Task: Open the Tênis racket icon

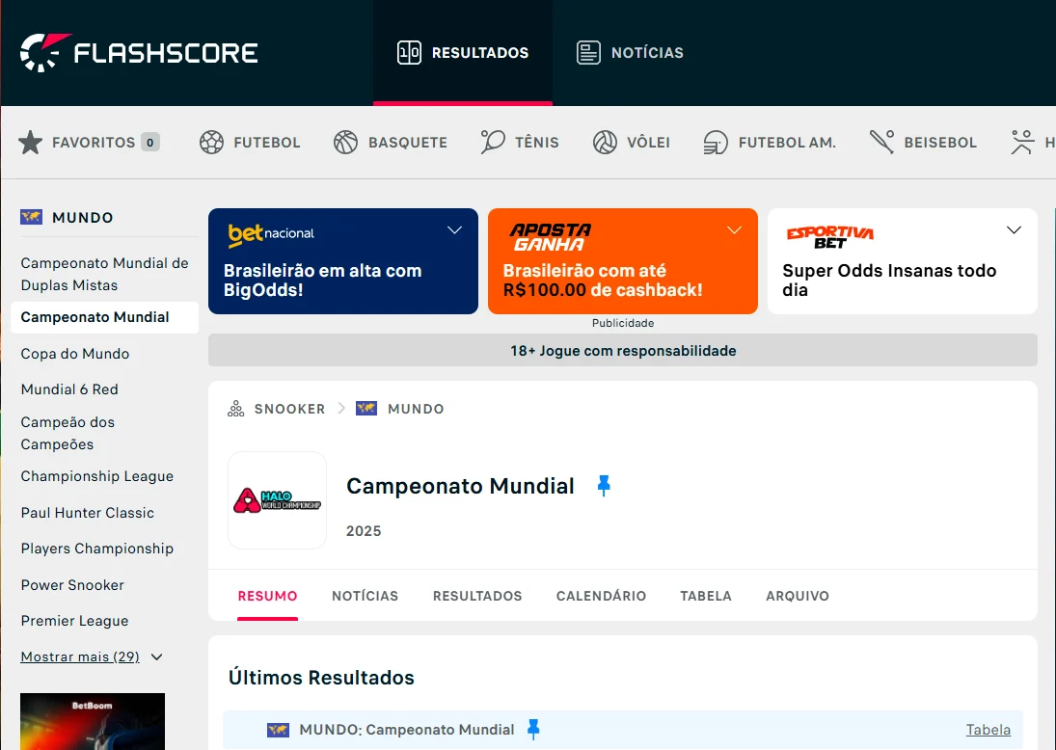Action: (493, 143)
